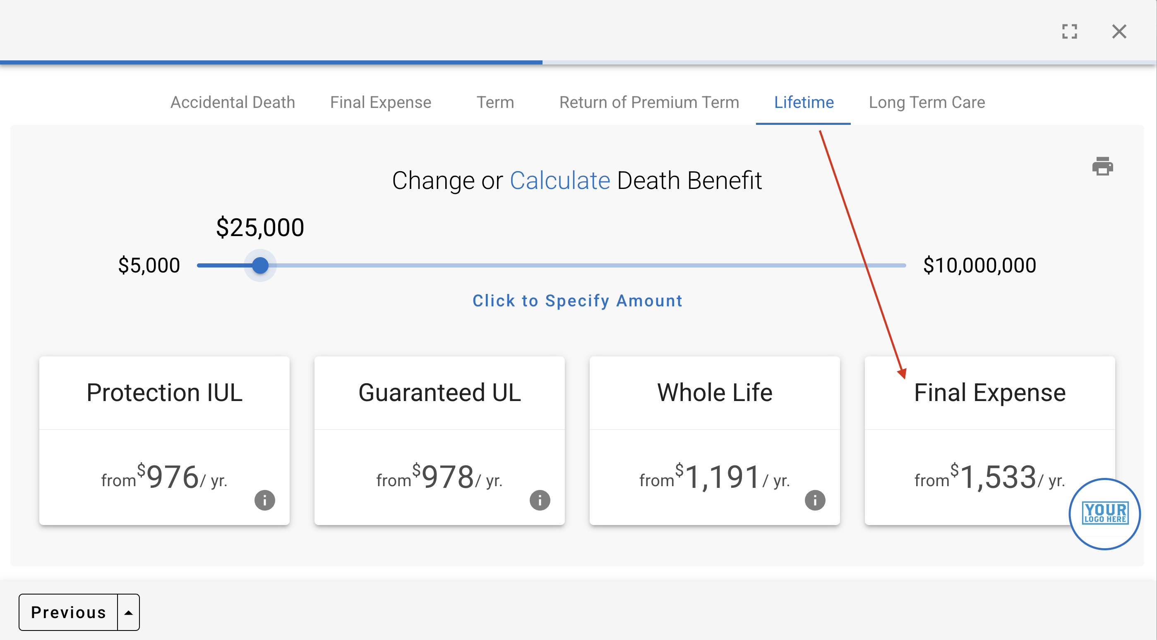Screen dimensions: 1157x640
Task: Enter fullscreen mode using the expand icon
Action: pyautogui.click(x=1070, y=31)
